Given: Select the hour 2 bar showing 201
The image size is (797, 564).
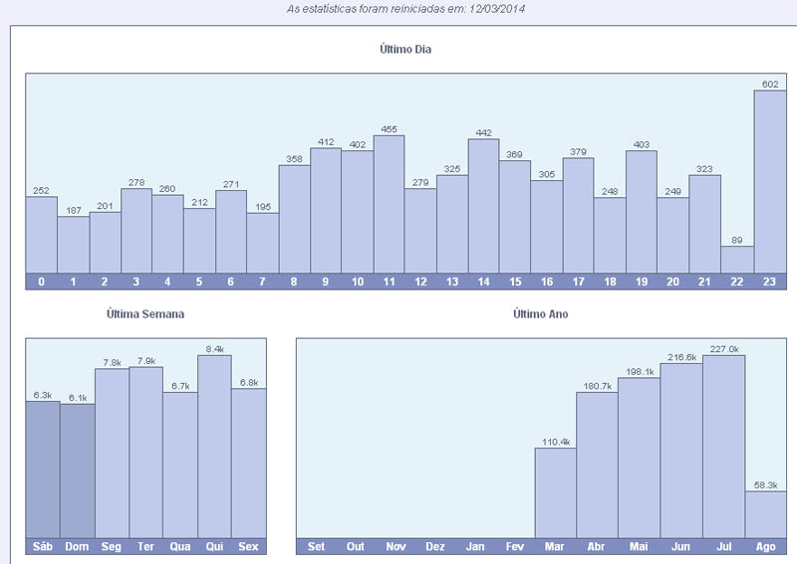Looking at the screenshot, I should click(106, 243).
